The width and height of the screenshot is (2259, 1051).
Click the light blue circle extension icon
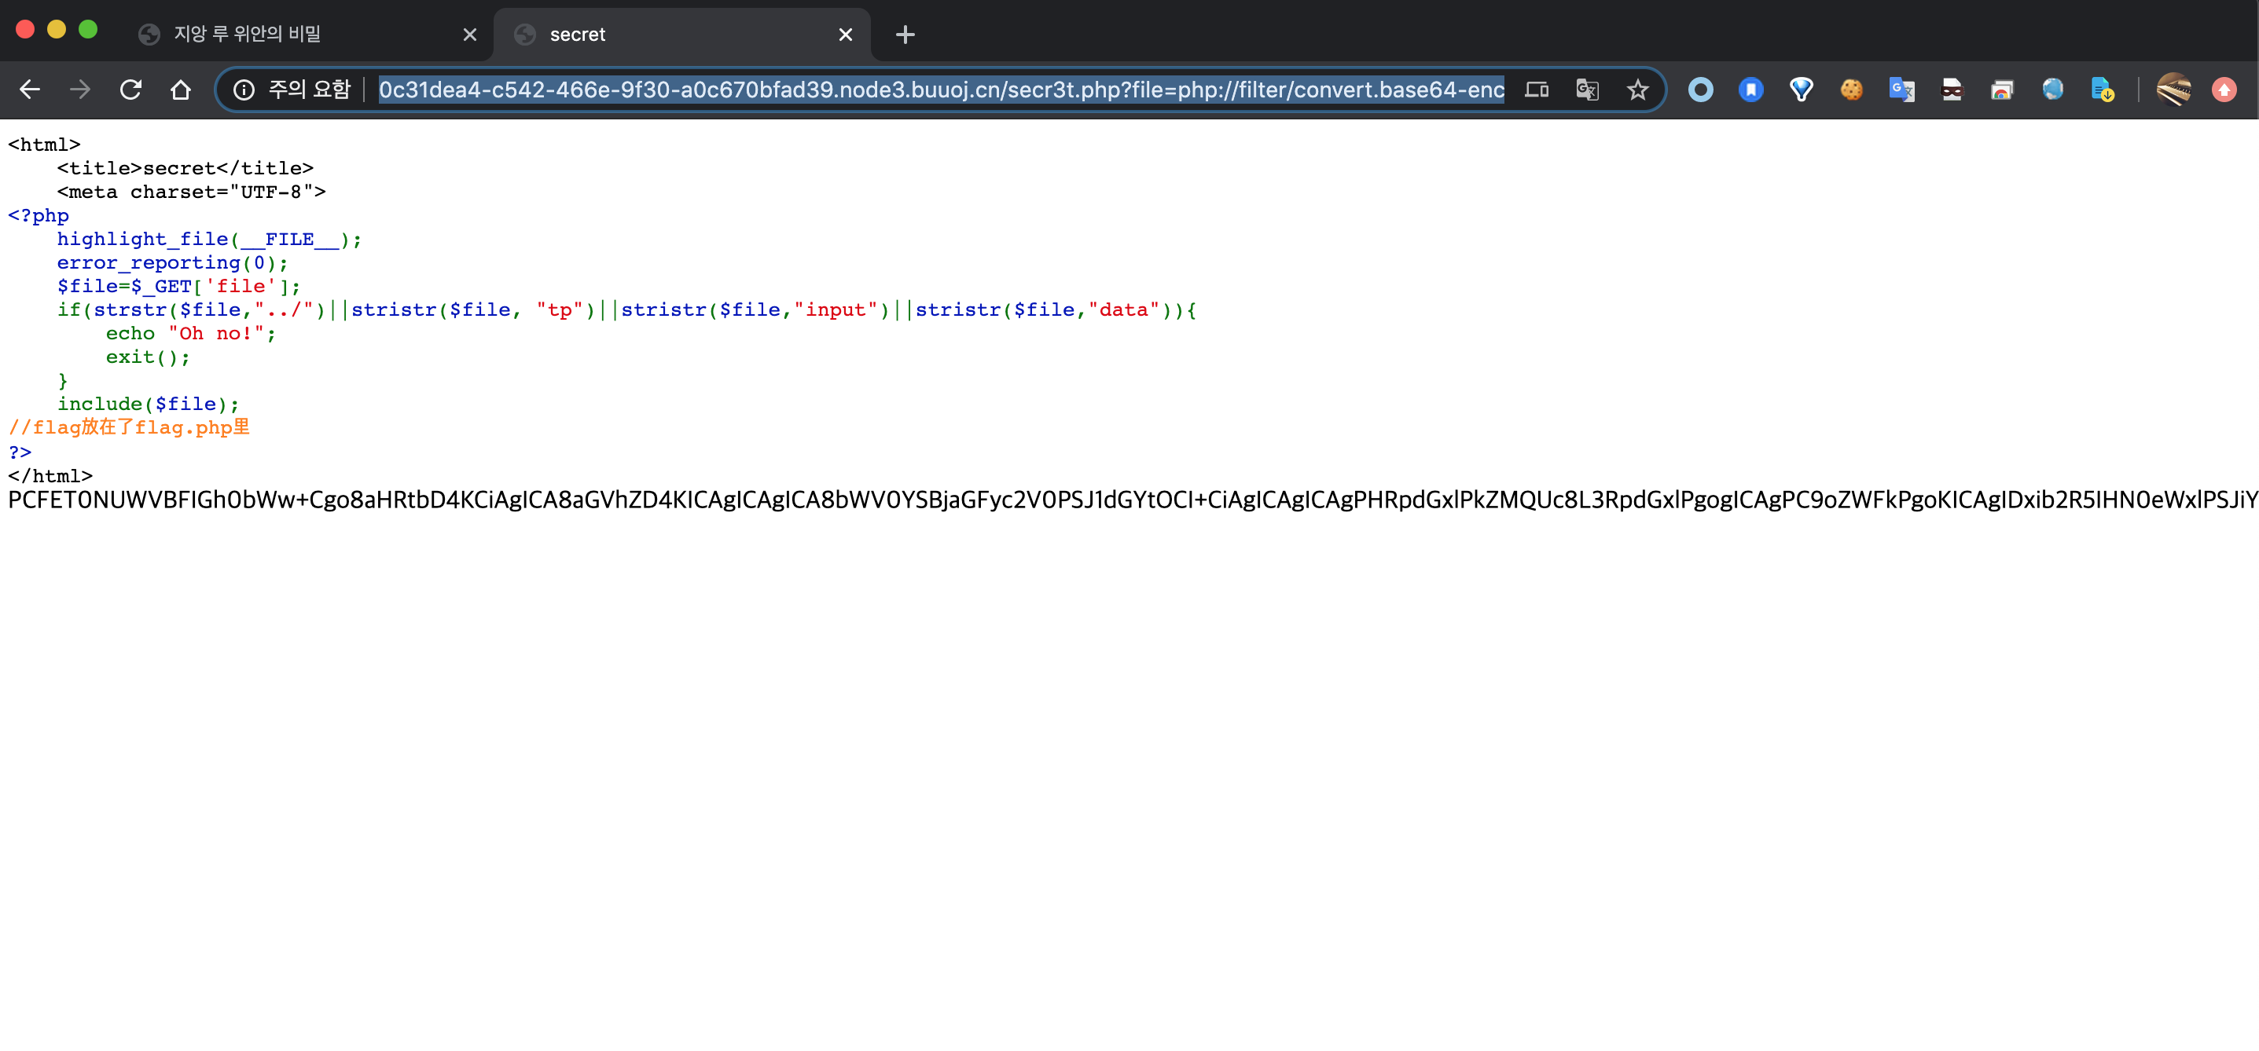click(1700, 90)
